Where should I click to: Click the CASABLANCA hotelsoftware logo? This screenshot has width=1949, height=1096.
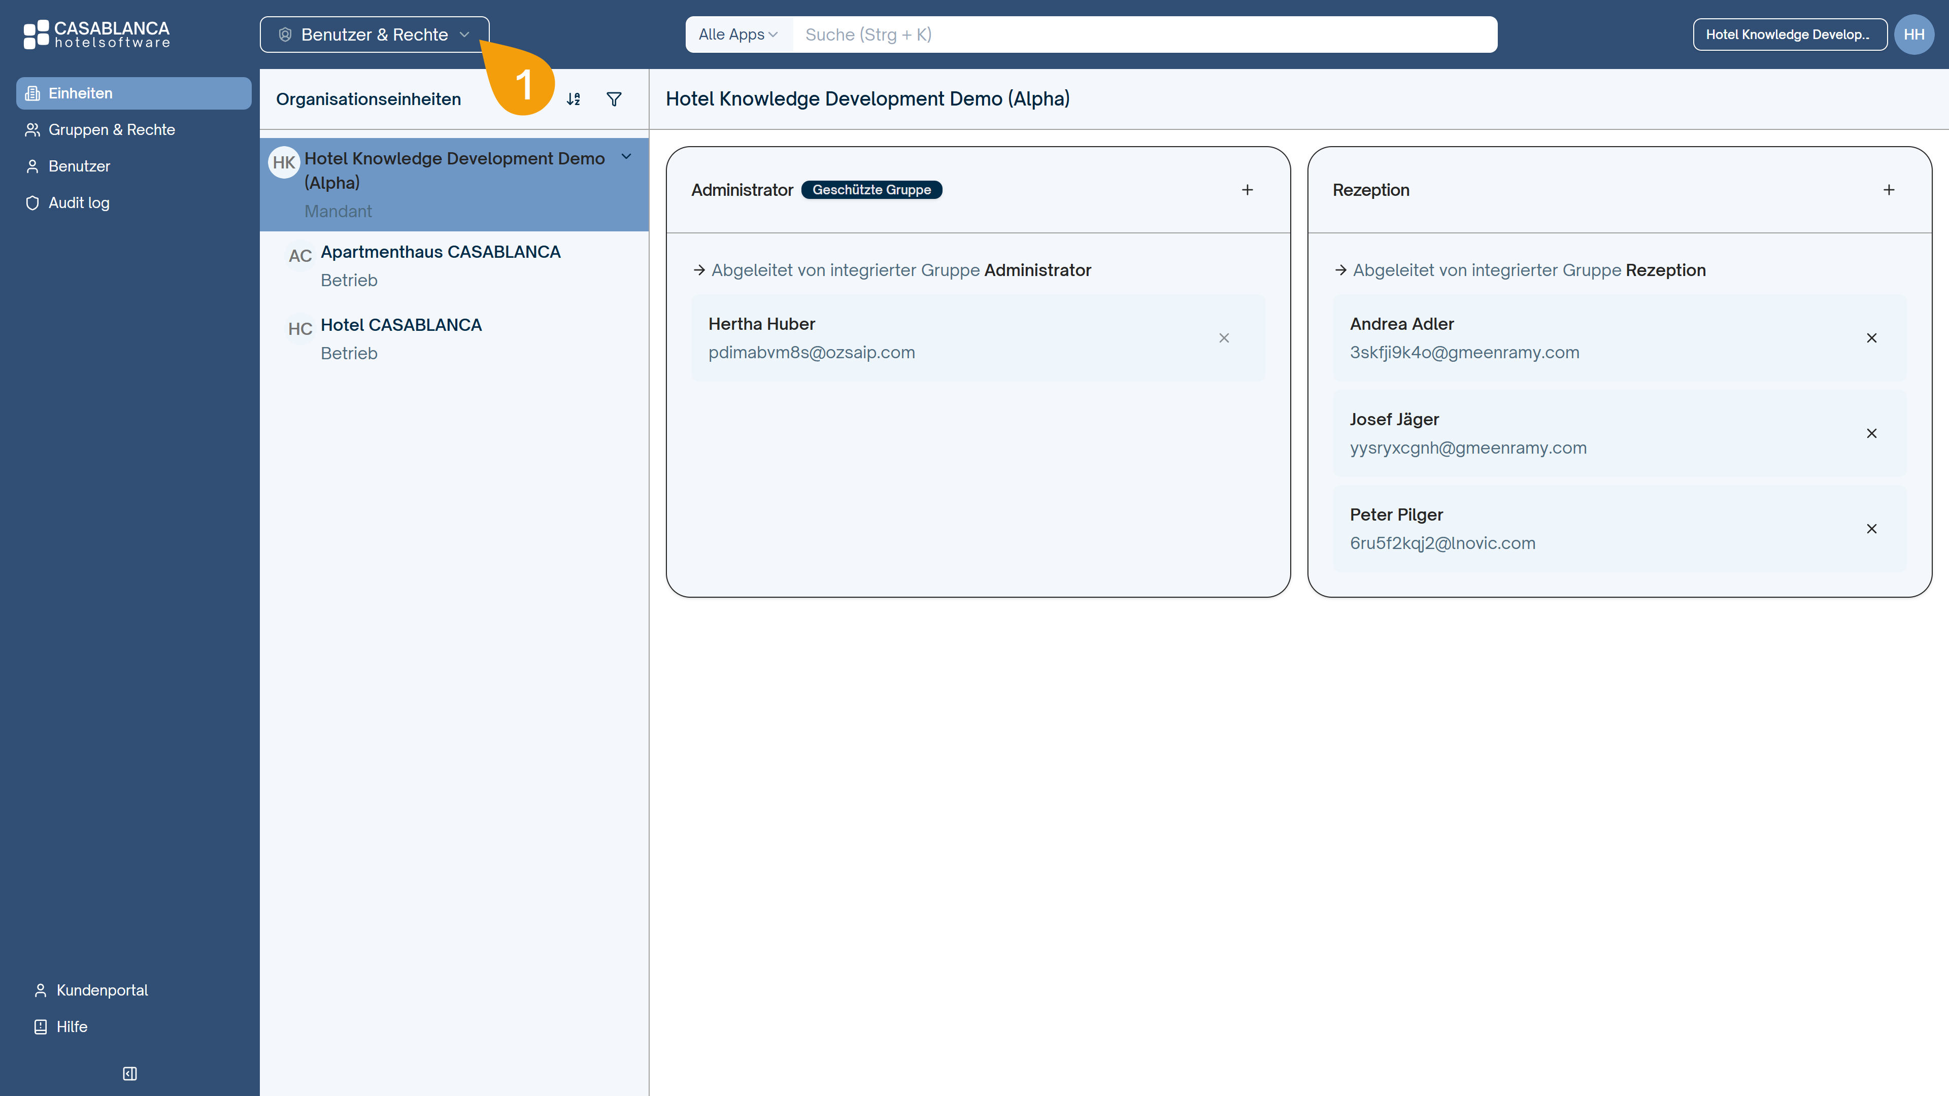97,35
